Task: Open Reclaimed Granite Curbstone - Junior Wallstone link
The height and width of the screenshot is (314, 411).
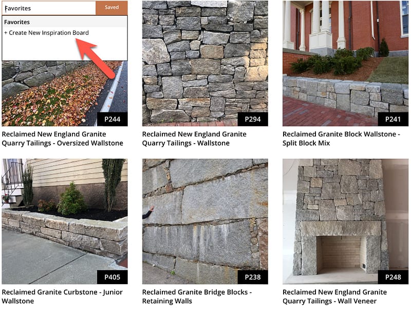Action: pos(62,297)
